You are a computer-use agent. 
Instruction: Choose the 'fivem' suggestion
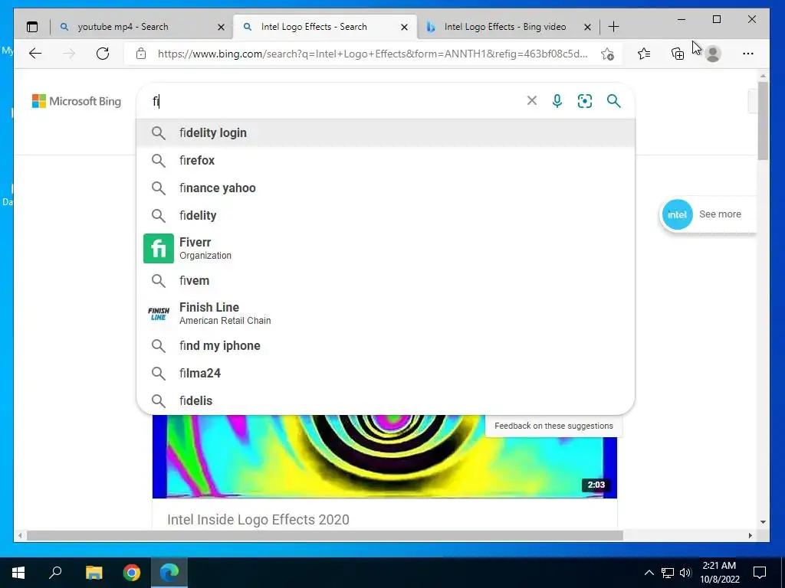tap(386, 280)
